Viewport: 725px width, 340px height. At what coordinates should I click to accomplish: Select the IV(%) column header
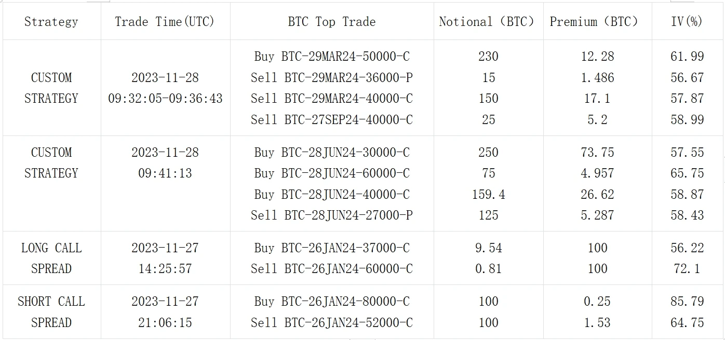pos(687,22)
